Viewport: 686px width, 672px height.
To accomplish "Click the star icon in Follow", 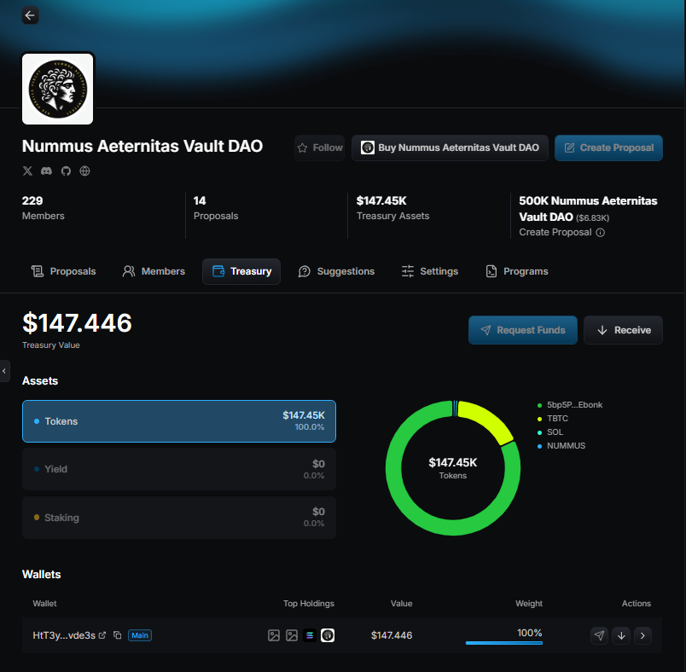I will click(x=302, y=148).
